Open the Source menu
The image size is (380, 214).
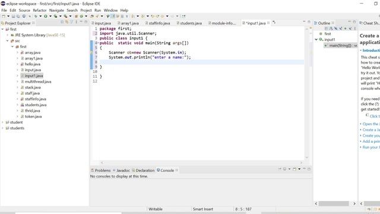pyautogui.click(x=24, y=10)
